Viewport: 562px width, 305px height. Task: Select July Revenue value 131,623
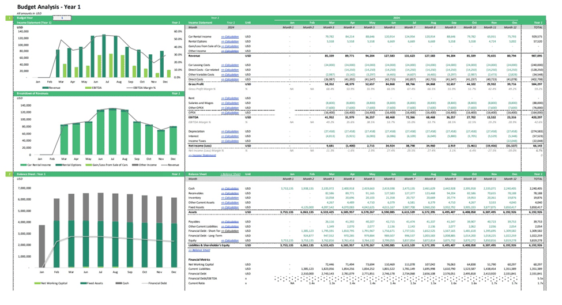pyautogui.click(x=409, y=56)
